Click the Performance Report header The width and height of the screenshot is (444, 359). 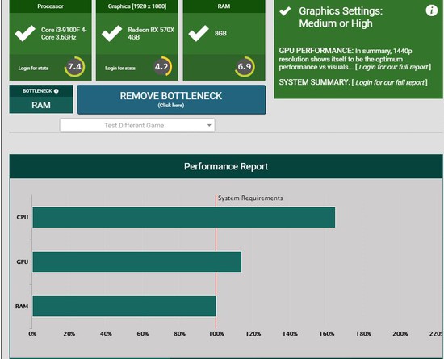pyautogui.click(x=226, y=166)
